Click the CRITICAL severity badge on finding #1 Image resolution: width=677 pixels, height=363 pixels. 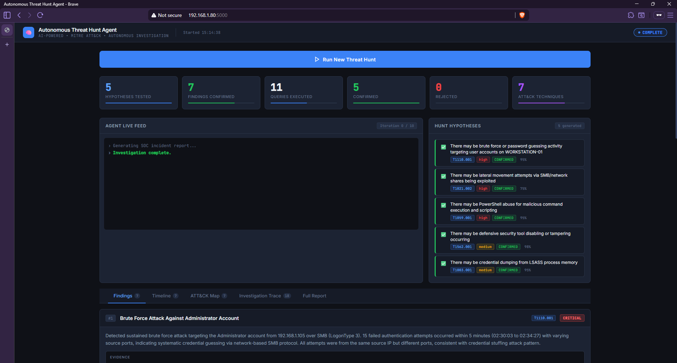click(x=572, y=318)
